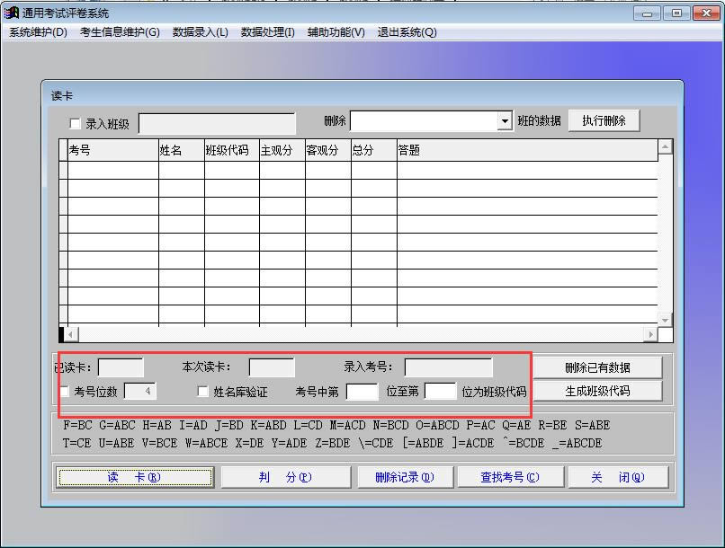Open the 数据录入(L) menu
This screenshot has height=548, width=725.
click(x=201, y=32)
